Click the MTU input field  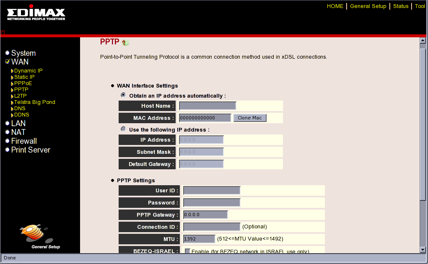[199, 239]
